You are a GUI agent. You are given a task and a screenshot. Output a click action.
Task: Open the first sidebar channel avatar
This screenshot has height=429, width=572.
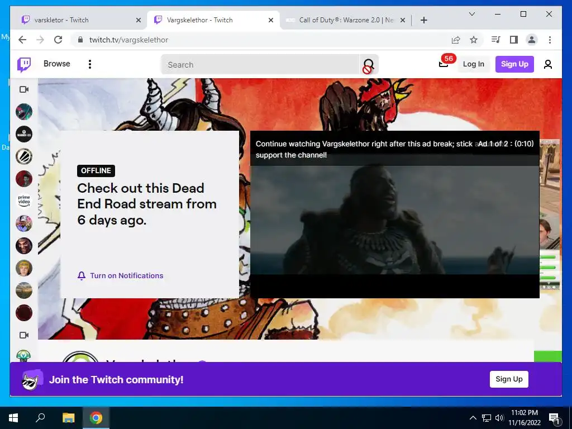coord(23,112)
